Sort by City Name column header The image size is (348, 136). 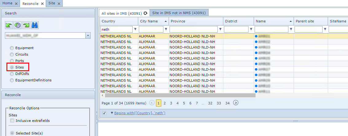click(x=149, y=21)
